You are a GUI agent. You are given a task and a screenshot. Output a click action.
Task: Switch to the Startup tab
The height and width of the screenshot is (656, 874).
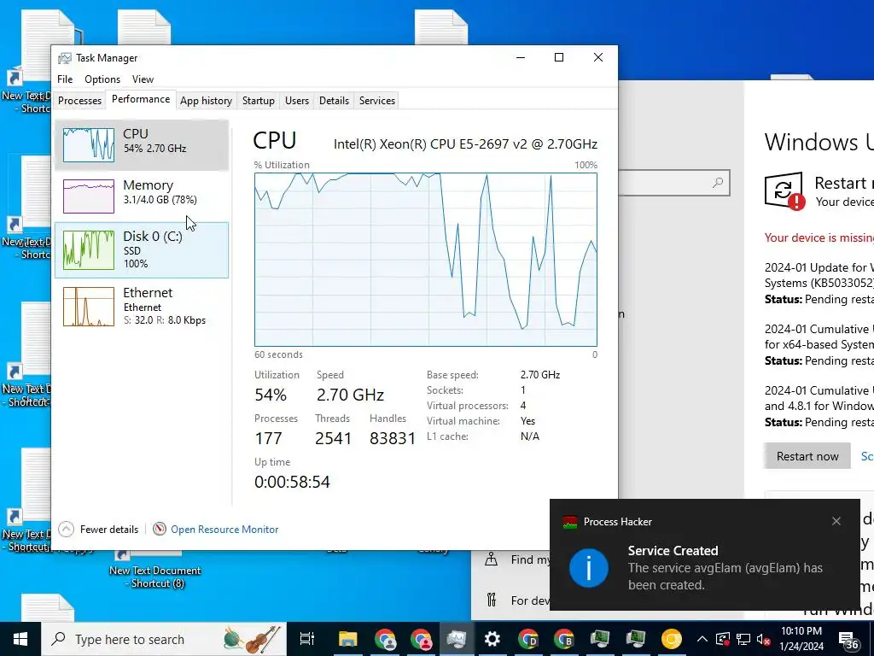258,101
